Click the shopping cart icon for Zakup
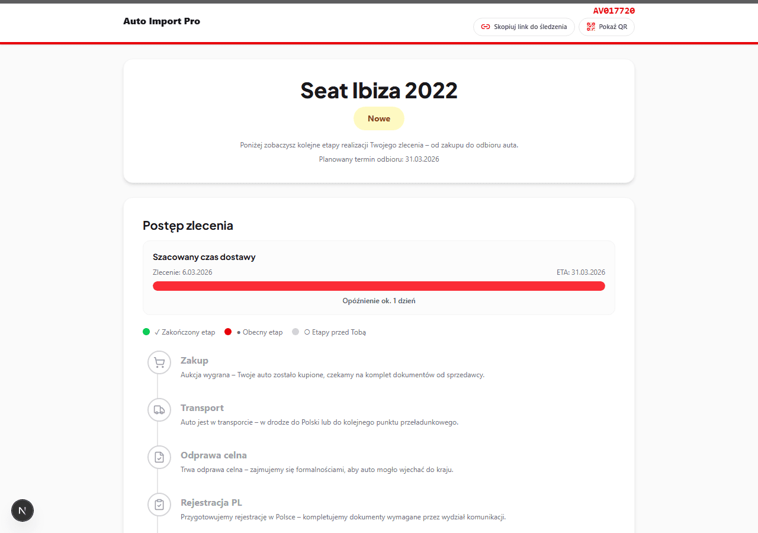Viewport: 758px width, 533px height. pos(159,362)
